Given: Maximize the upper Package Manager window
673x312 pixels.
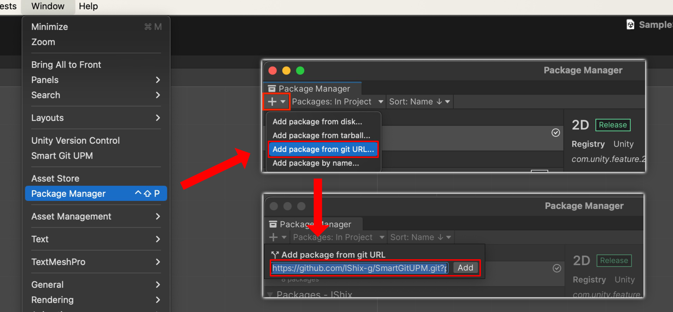Looking at the screenshot, I should click(x=300, y=71).
